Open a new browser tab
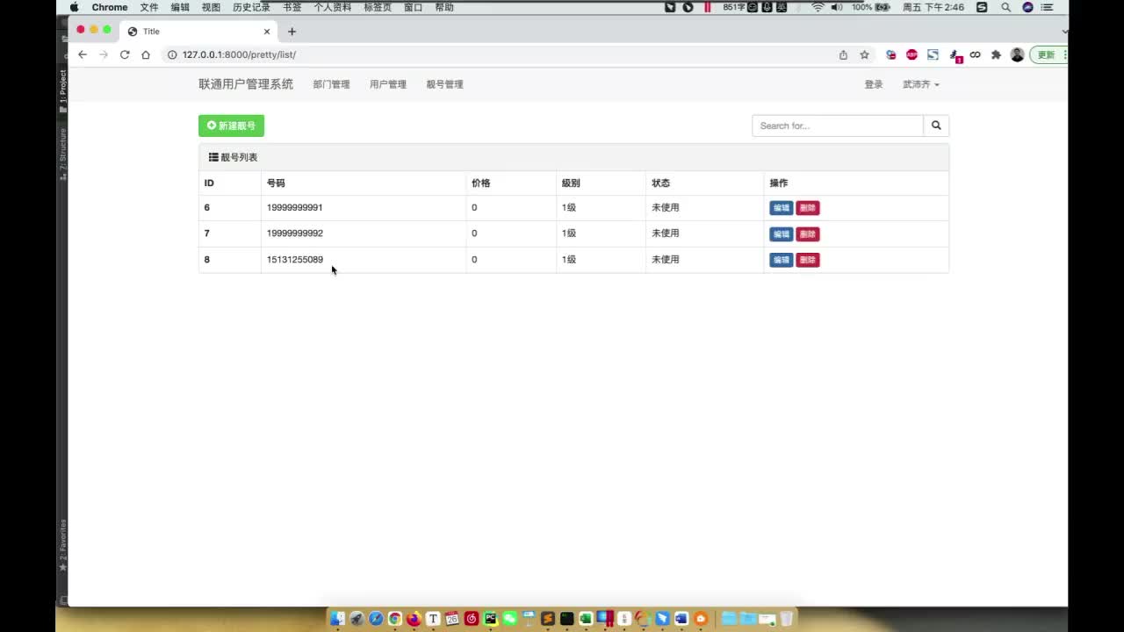1124x632 pixels. pos(292,32)
